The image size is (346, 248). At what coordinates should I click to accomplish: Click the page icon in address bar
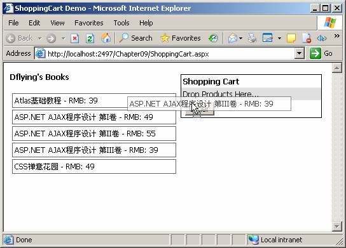[x=40, y=53]
